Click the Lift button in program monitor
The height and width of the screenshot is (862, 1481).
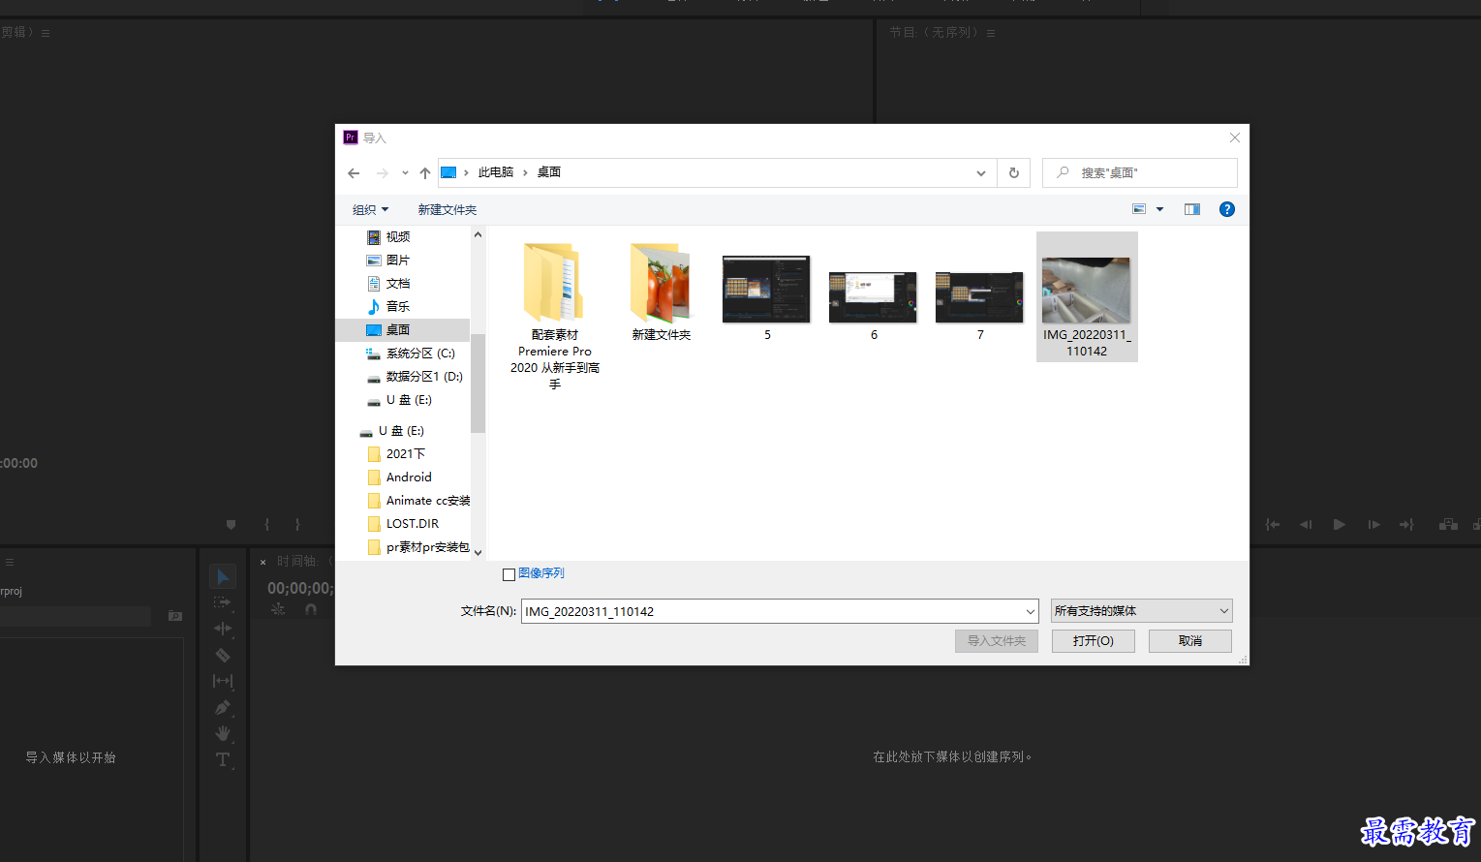[1448, 524]
